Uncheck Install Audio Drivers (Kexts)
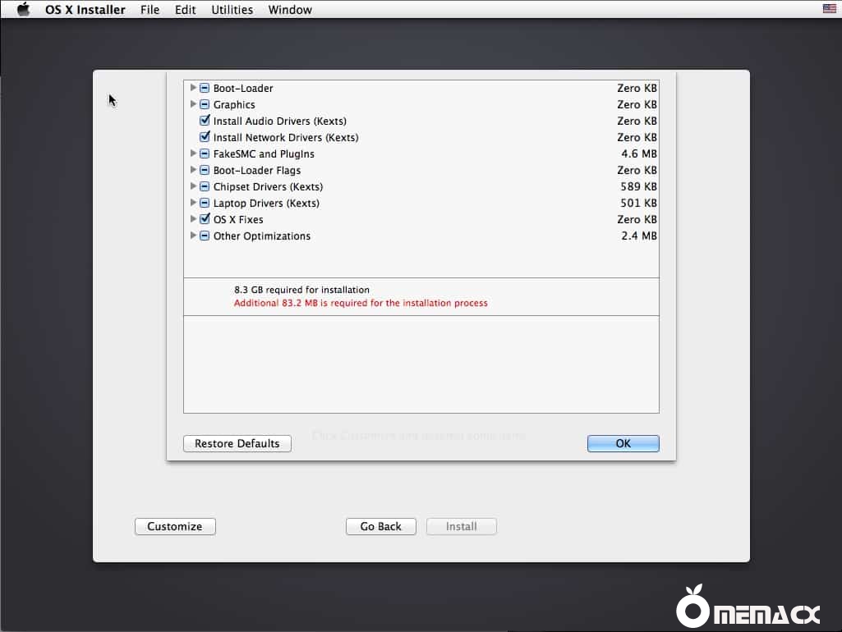 point(205,121)
